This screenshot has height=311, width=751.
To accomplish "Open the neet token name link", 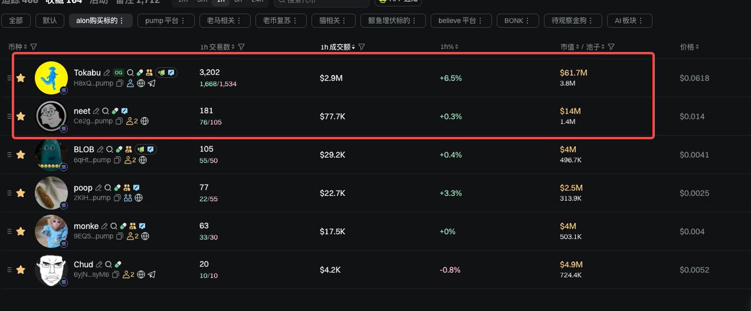I will coord(82,111).
